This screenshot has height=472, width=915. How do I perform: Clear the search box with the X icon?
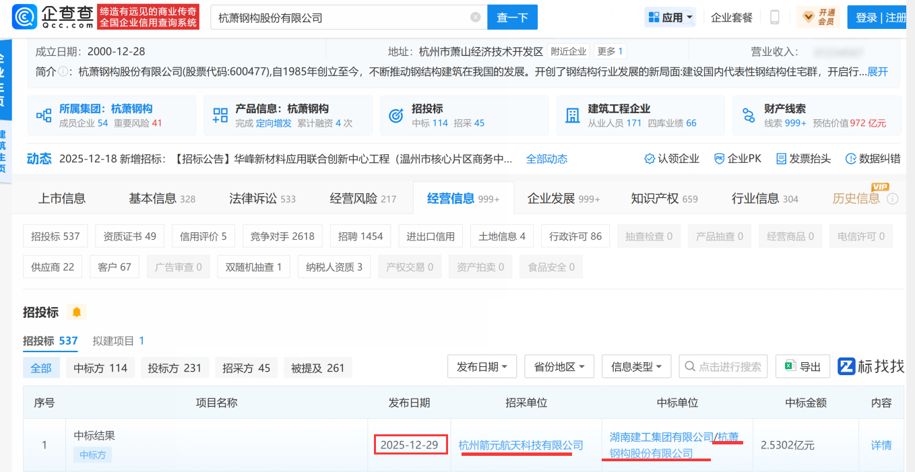(x=476, y=18)
